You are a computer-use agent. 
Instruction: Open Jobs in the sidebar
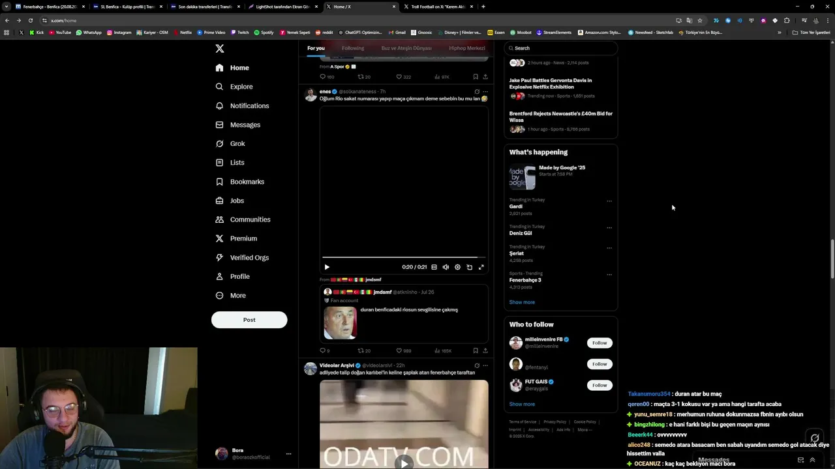click(230, 201)
